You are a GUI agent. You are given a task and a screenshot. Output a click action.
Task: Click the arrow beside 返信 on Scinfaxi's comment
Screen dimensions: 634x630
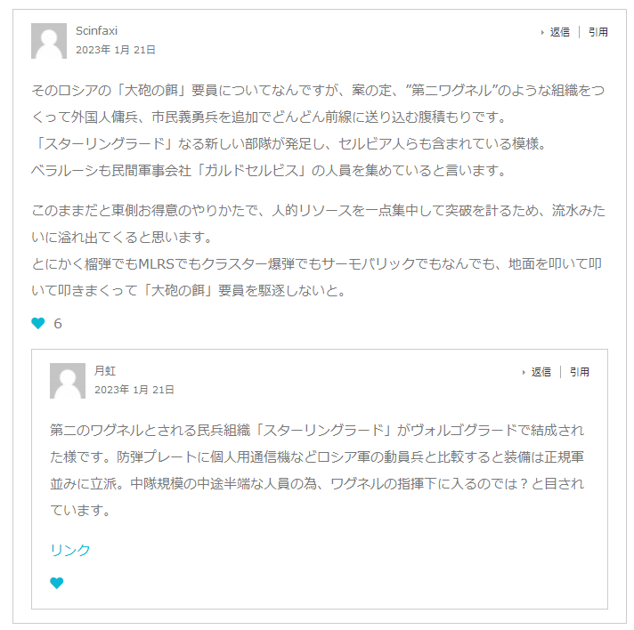pos(542,32)
